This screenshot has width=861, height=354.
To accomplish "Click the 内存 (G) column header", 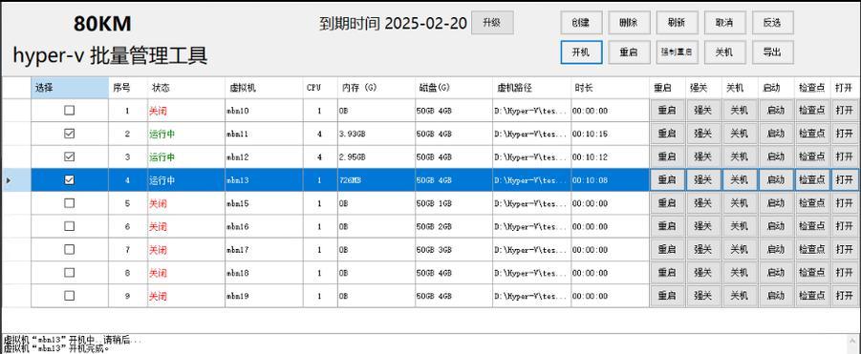I will pyautogui.click(x=376, y=88).
